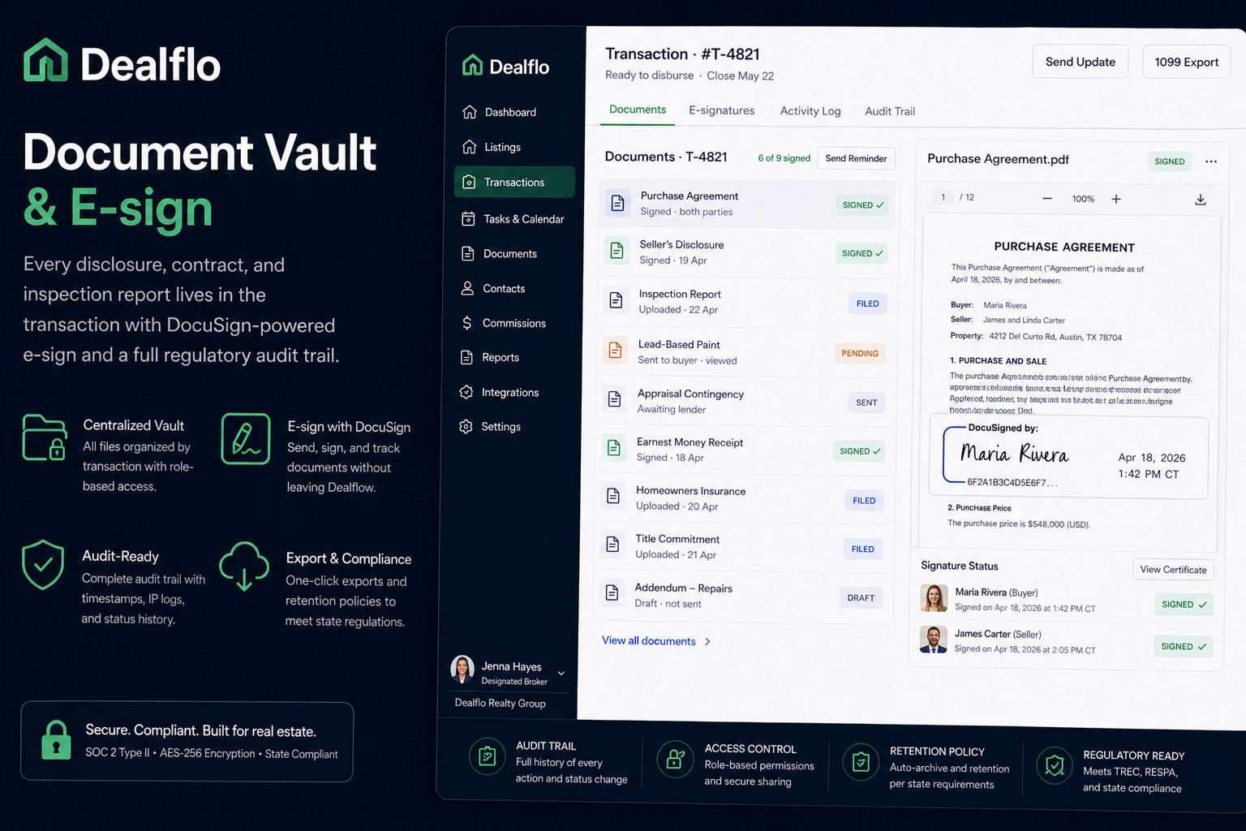Click the Regulatory Ready shield icon
1246x831 pixels.
coord(1054,764)
